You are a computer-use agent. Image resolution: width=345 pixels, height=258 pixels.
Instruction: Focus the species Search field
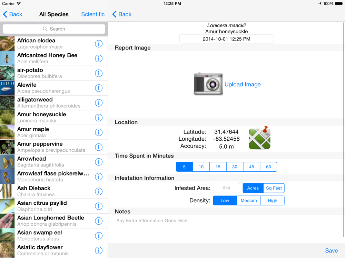[54, 29]
